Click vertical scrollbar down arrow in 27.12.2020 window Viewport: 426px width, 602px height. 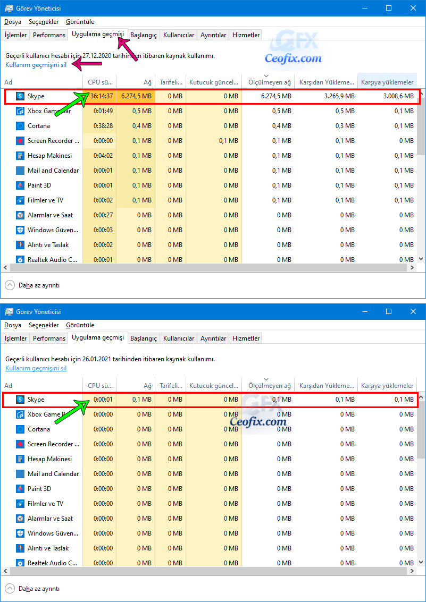point(420,259)
